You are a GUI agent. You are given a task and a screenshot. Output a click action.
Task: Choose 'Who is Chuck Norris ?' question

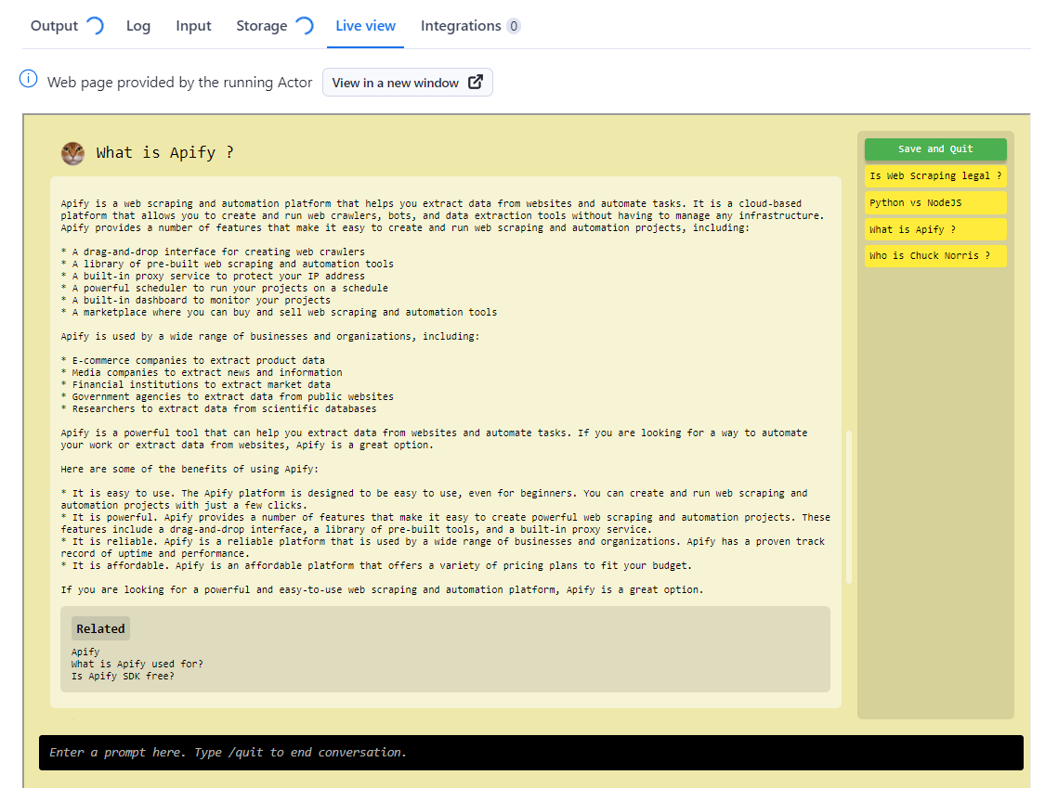(935, 255)
